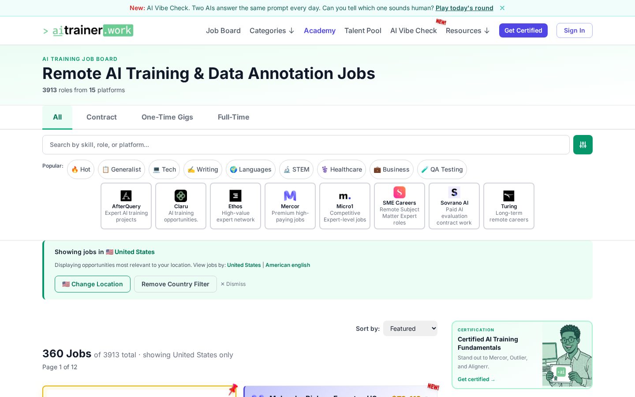
Task: Expand the Resources navigation dropdown
Action: click(467, 30)
